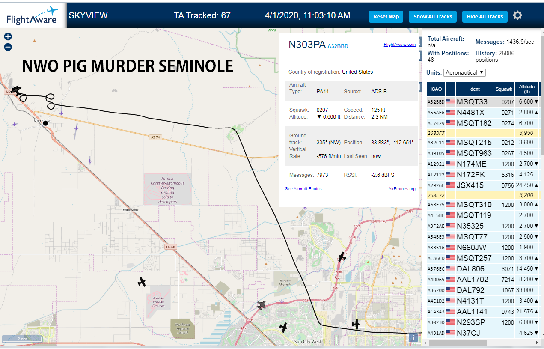The image size is (544, 349).
Task: Click the US flag in DAL806 row
Action: (x=450, y=269)
